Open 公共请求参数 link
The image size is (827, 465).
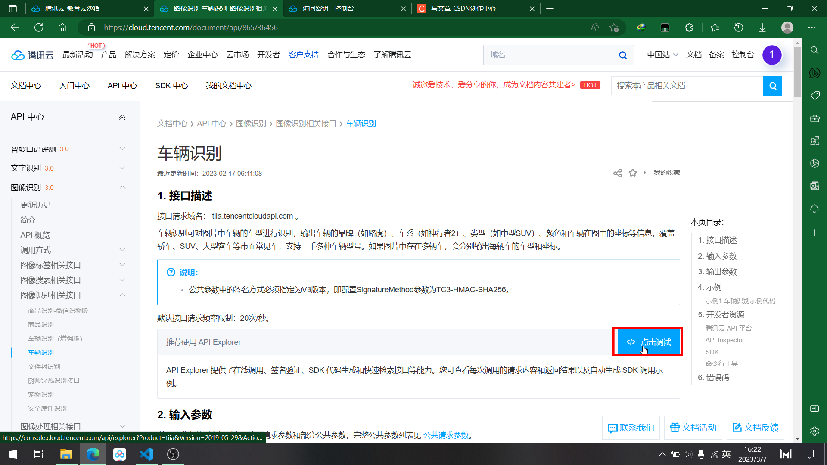tap(446, 435)
